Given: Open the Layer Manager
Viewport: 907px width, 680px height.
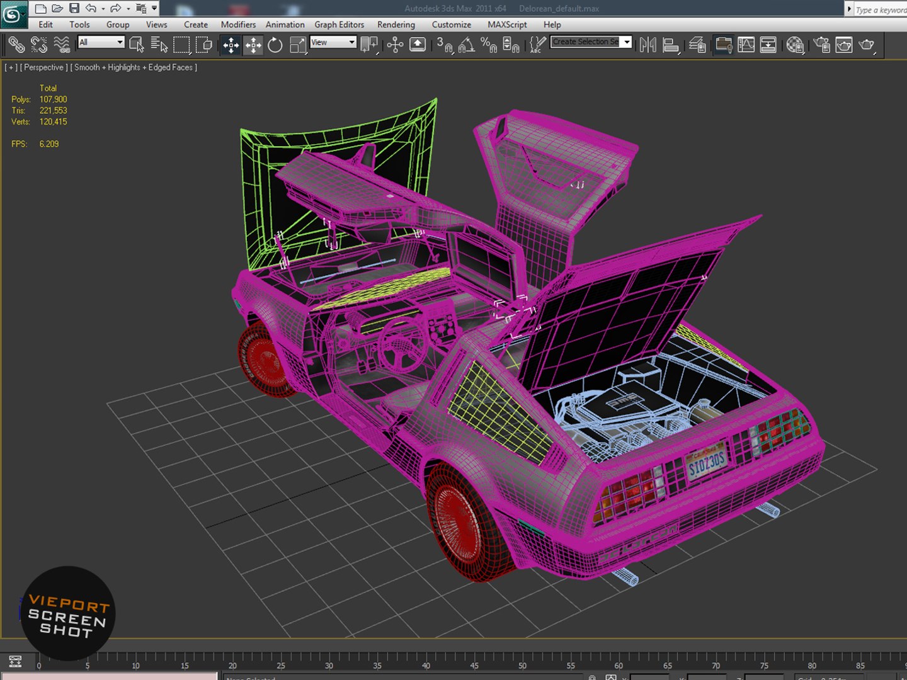Looking at the screenshot, I should (697, 45).
